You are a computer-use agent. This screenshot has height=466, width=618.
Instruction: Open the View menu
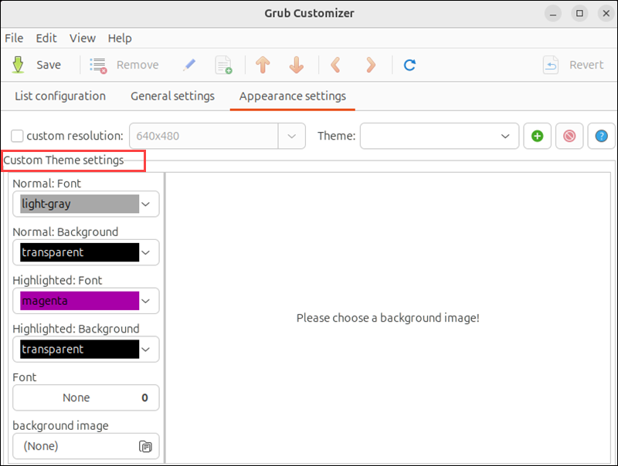tap(83, 38)
